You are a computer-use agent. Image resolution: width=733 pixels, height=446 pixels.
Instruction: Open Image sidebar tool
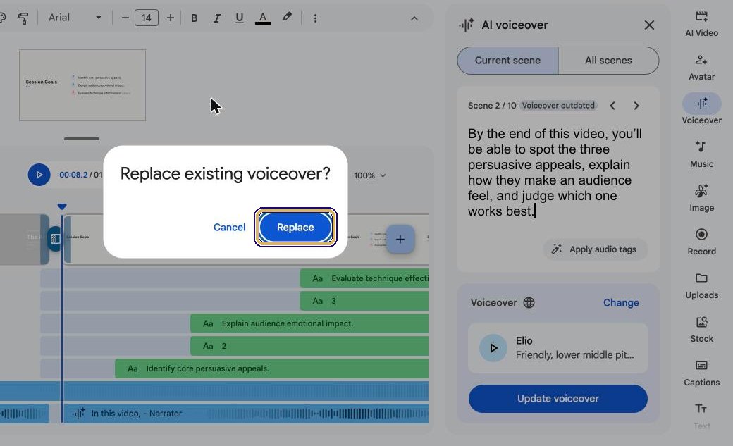coord(701,198)
